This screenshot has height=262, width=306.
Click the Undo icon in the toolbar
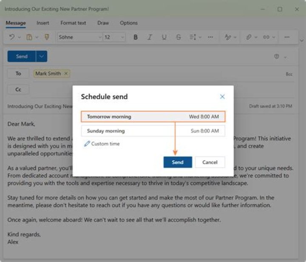(x=12, y=37)
